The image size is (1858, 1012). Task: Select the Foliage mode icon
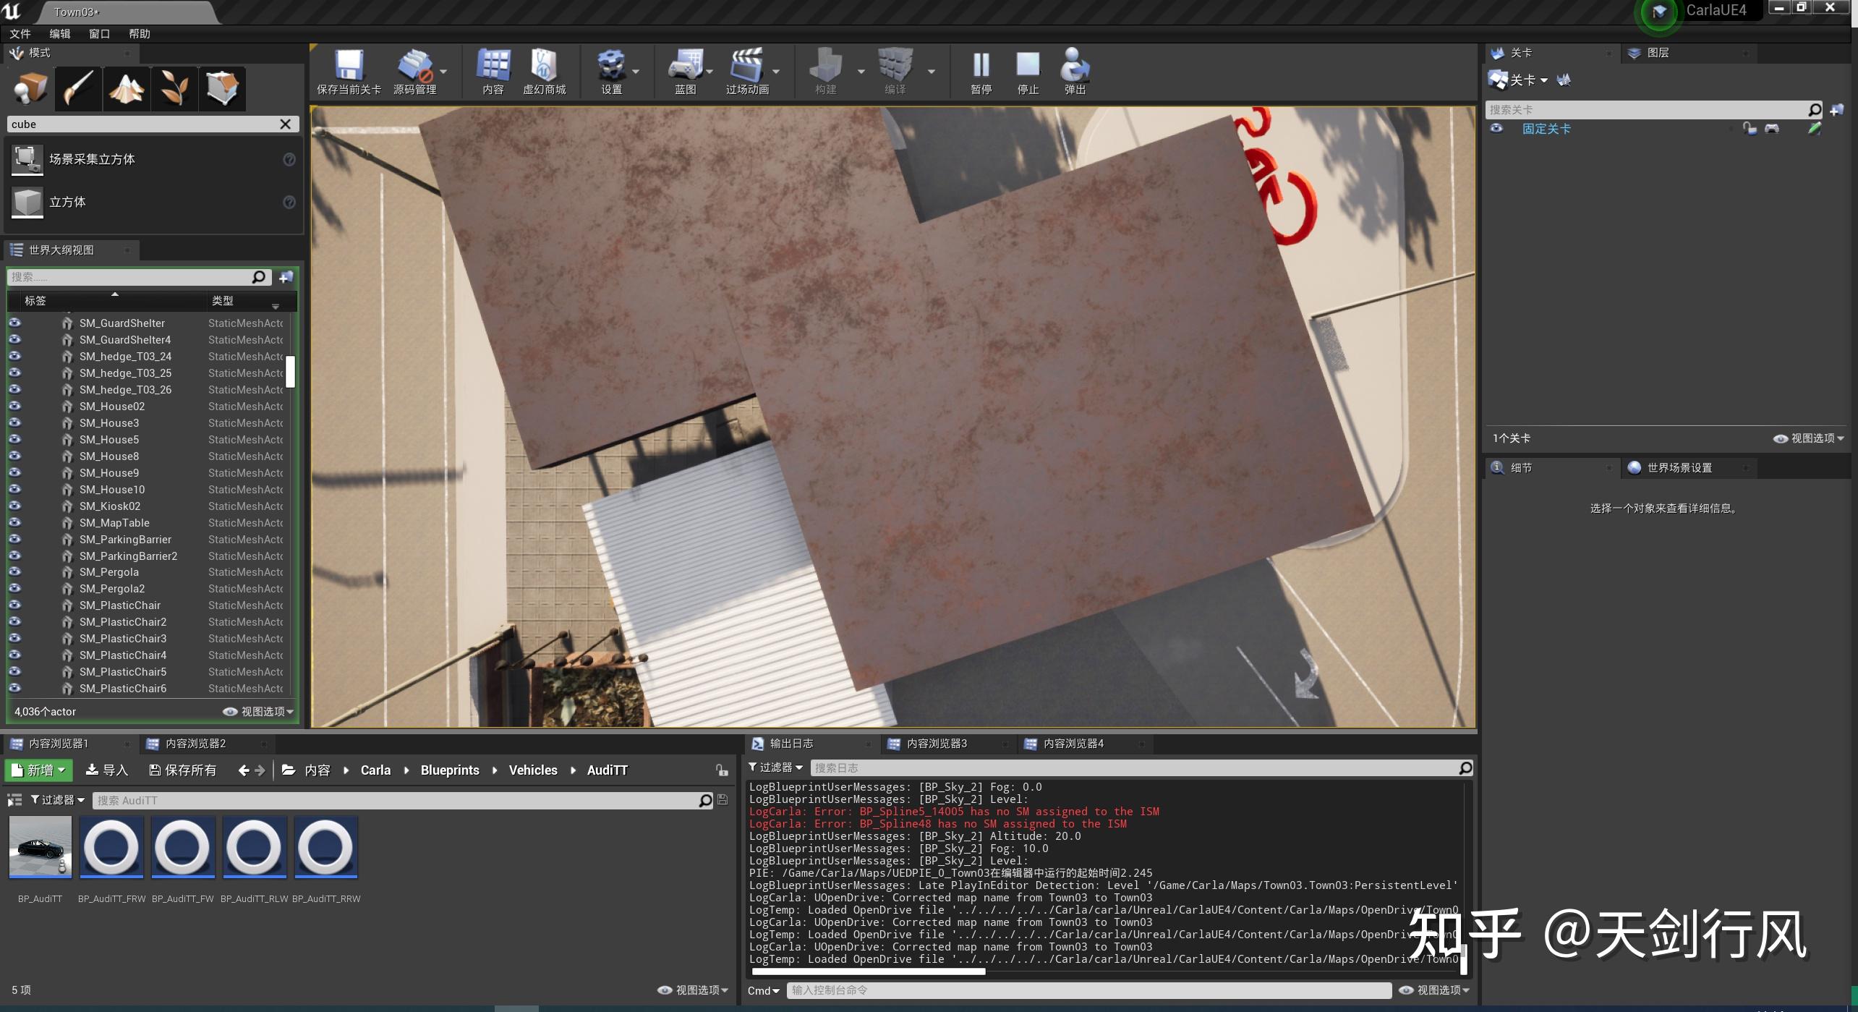174,89
